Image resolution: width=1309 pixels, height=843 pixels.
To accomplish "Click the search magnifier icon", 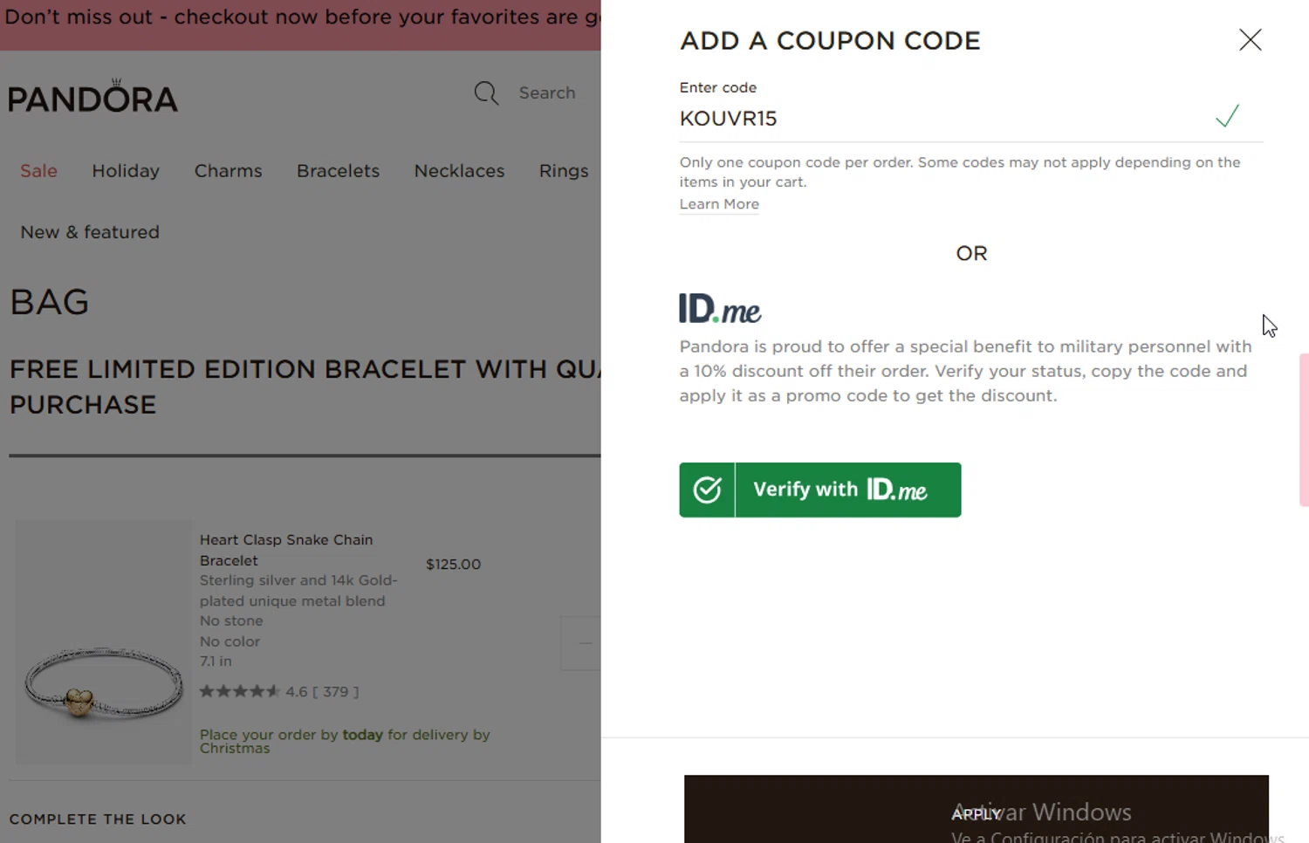I will [x=486, y=93].
